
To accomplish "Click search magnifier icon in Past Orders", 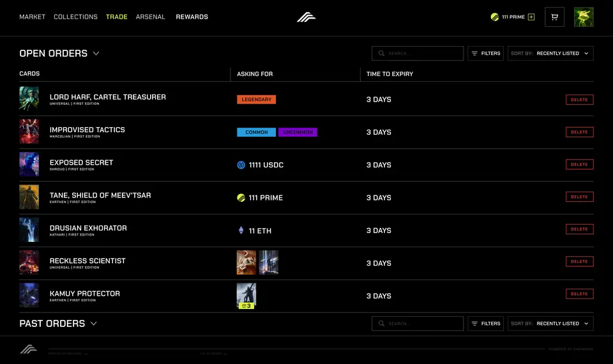I will coord(381,323).
